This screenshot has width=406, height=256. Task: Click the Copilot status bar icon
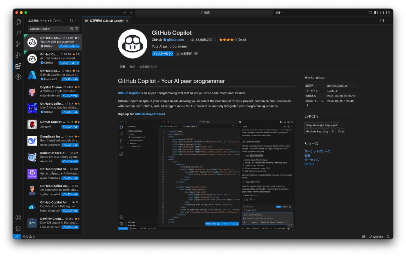364,237
